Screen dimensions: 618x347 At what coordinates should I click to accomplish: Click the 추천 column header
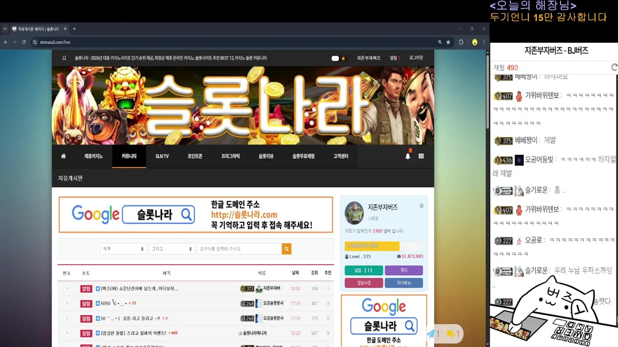(328, 273)
